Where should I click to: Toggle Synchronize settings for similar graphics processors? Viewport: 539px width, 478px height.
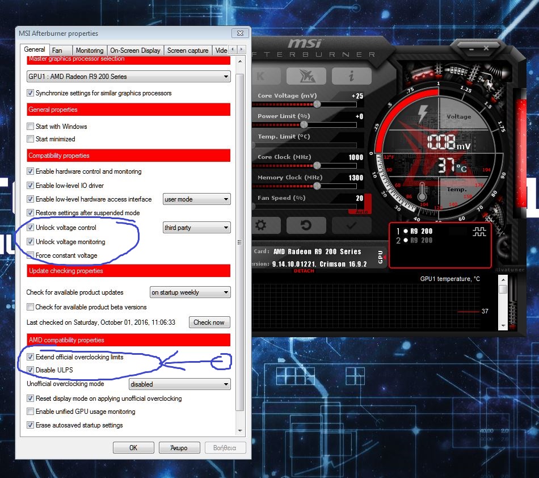click(30, 93)
